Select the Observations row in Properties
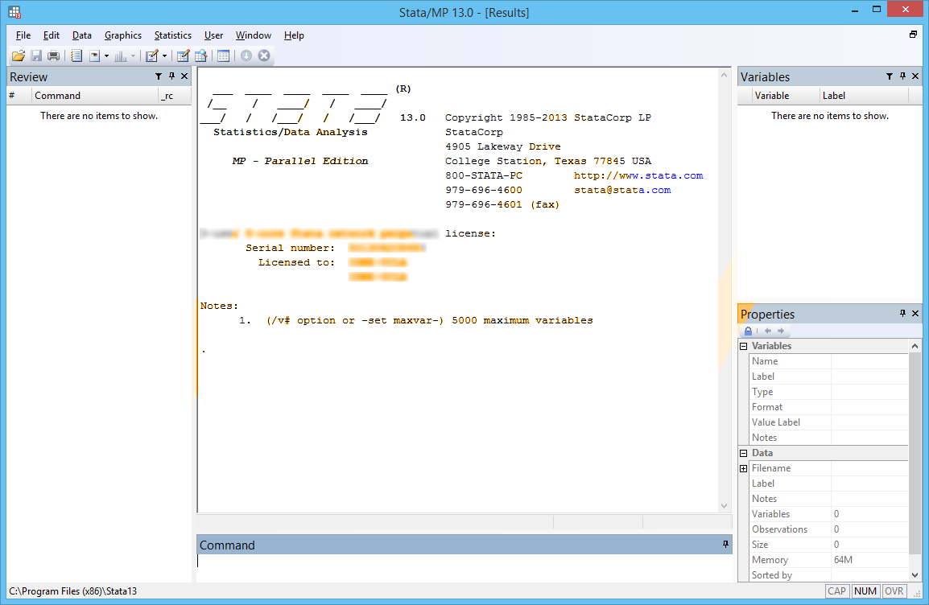The width and height of the screenshot is (929, 605). click(828, 529)
